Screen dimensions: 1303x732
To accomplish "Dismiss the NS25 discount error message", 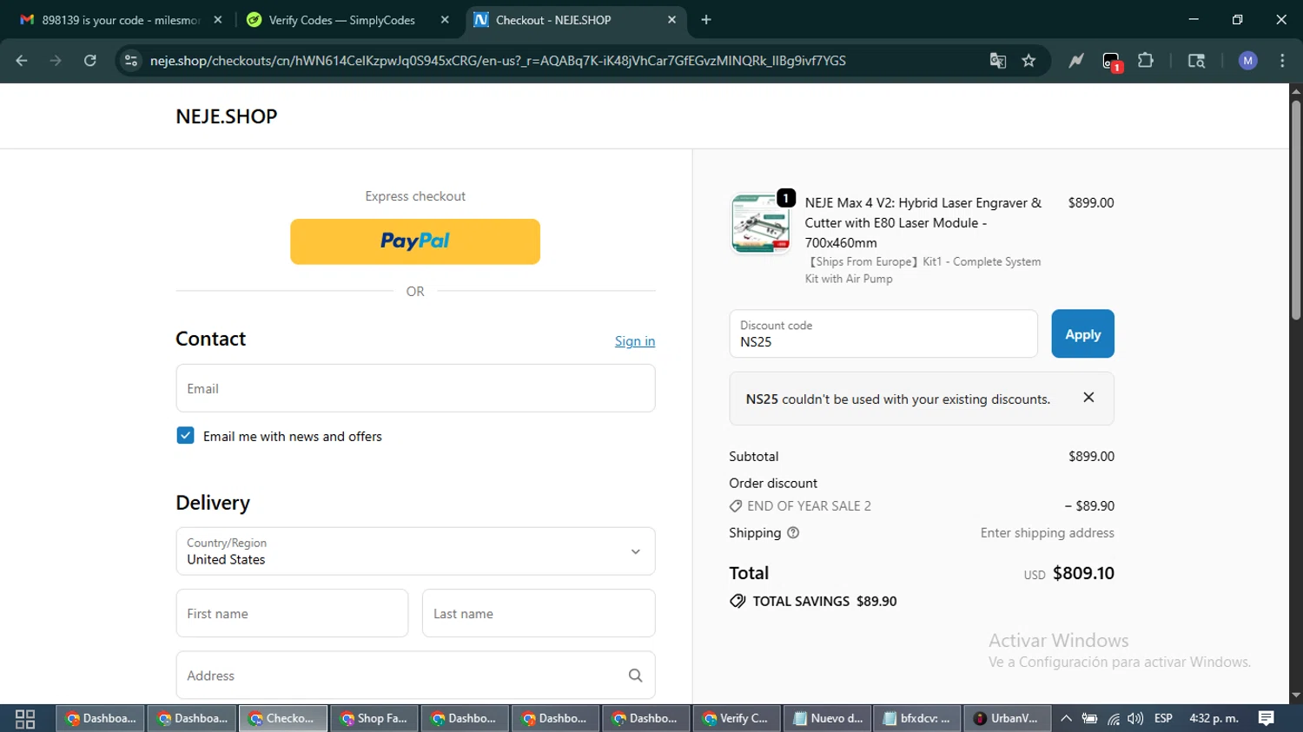I will tap(1088, 398).
